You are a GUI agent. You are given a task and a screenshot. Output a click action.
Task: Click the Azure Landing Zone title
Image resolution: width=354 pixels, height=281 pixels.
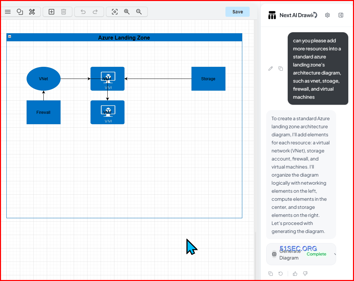point(124,38)
